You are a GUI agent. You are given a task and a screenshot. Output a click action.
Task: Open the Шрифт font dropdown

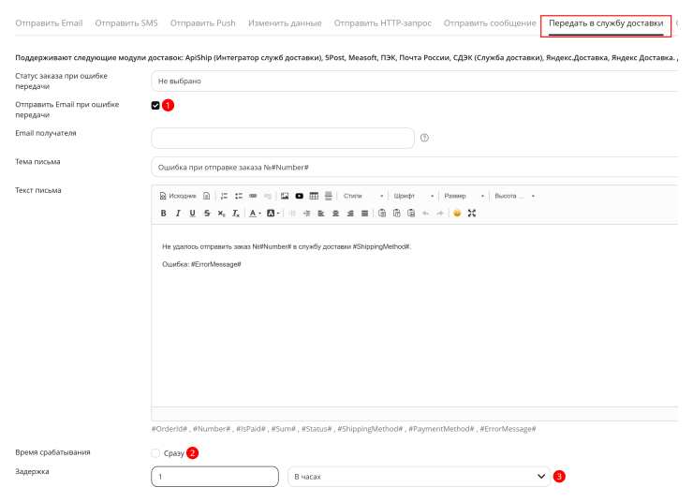coord(414,196)
